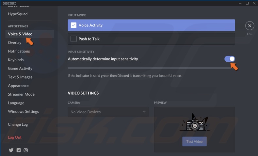The image size is (258, 156).
Task: Go to Keybinds settings
Action: click(16, 60)
